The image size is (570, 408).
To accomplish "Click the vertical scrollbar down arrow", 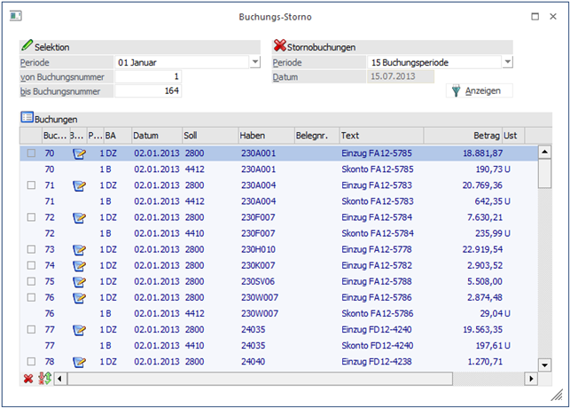I will (x=544, y=363).
